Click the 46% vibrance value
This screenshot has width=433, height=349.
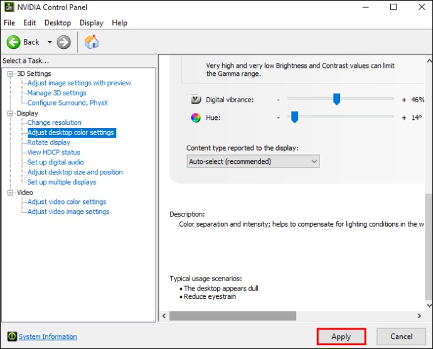click(417, 100)
